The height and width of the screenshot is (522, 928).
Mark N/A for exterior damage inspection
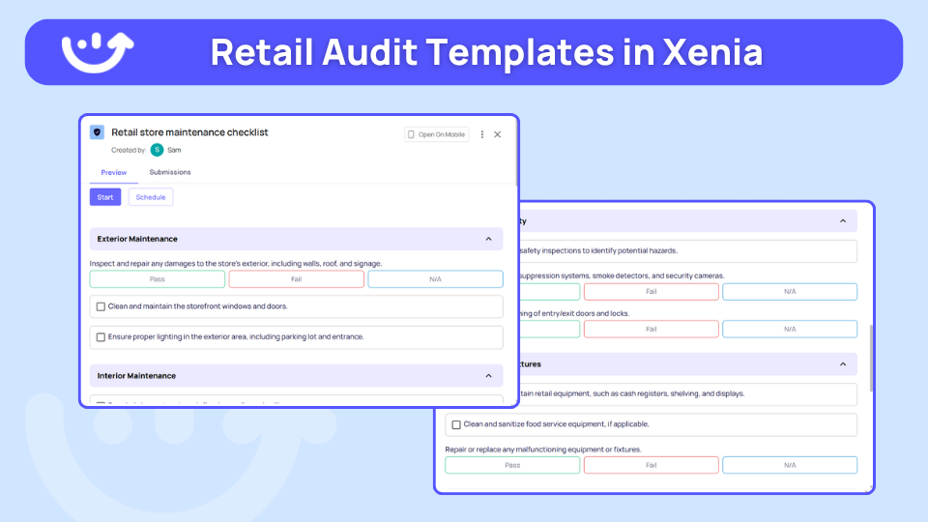436,279
